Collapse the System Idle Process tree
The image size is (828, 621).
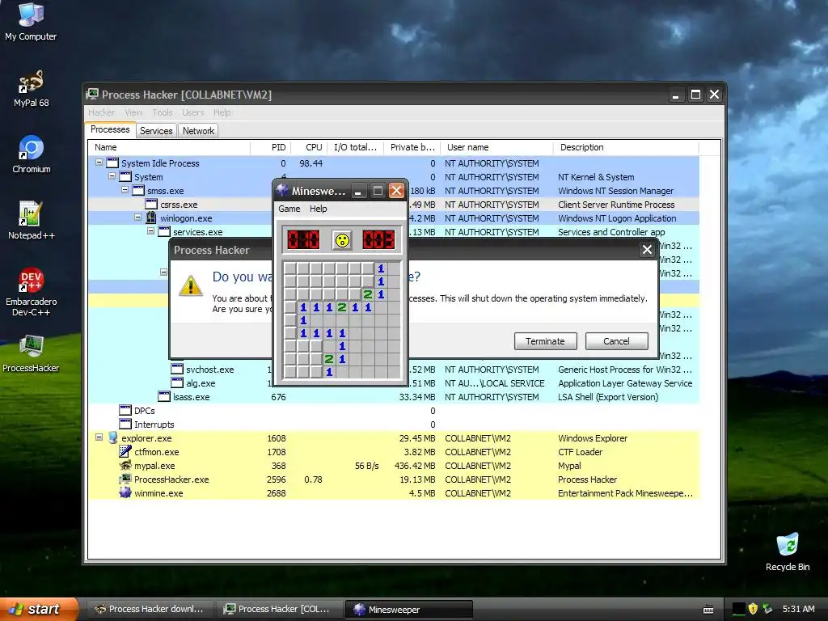(99, 163)
